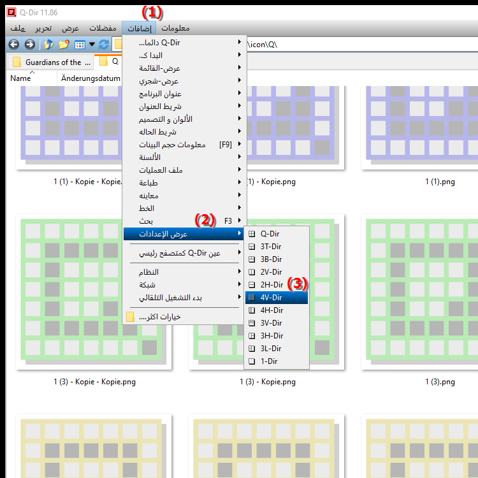This screenshot has height=478, width=478.
Task: Open the ملف العمليات submenu
Action: (184, 170)
